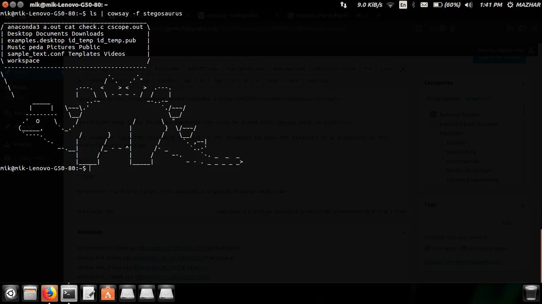Click the LaTeX button in the editor toolbar
This screenshot has width=542, height=304.
386,68
